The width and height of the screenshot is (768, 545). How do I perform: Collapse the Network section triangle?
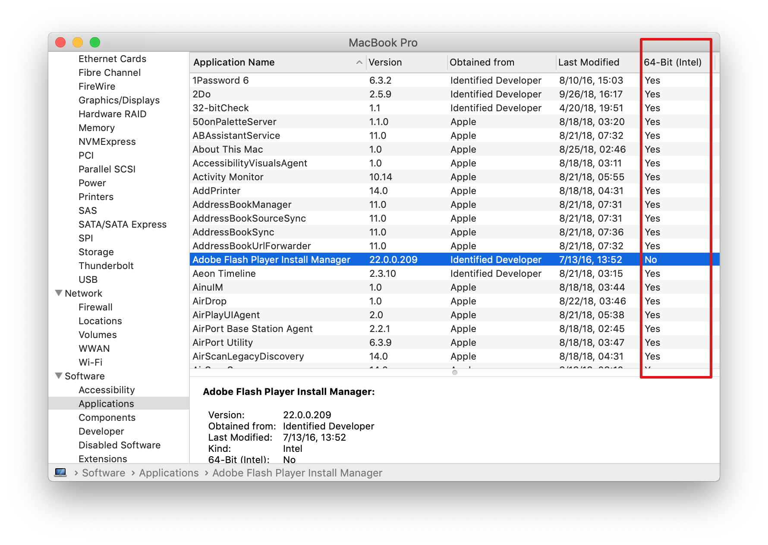59,293
